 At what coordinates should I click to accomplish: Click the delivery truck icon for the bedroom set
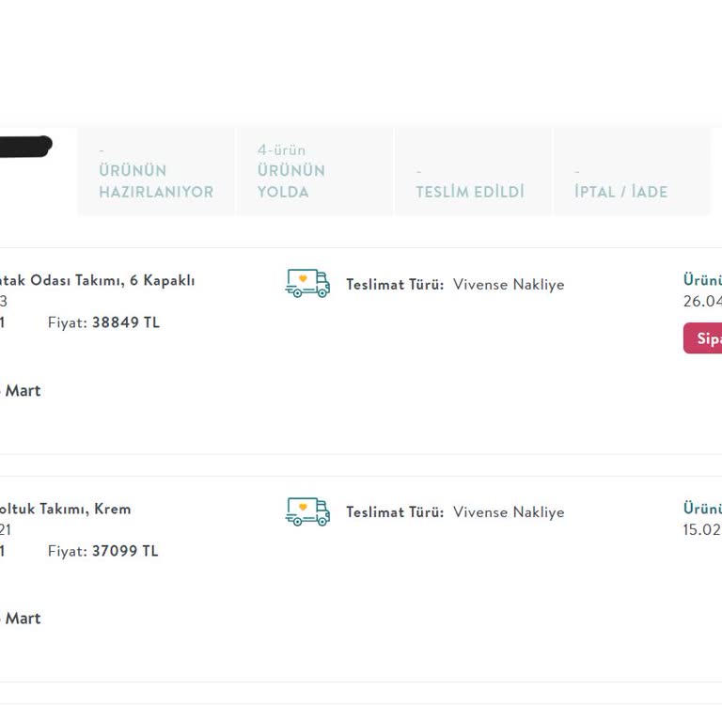pos(307,283)
